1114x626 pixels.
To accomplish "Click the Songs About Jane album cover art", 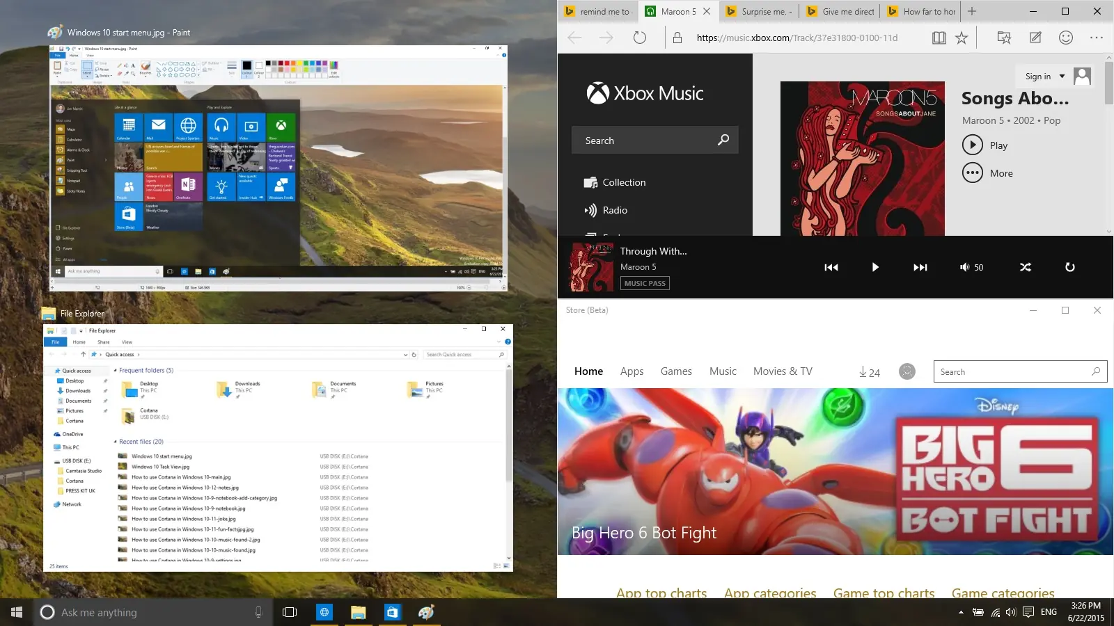I will (863, 159).
